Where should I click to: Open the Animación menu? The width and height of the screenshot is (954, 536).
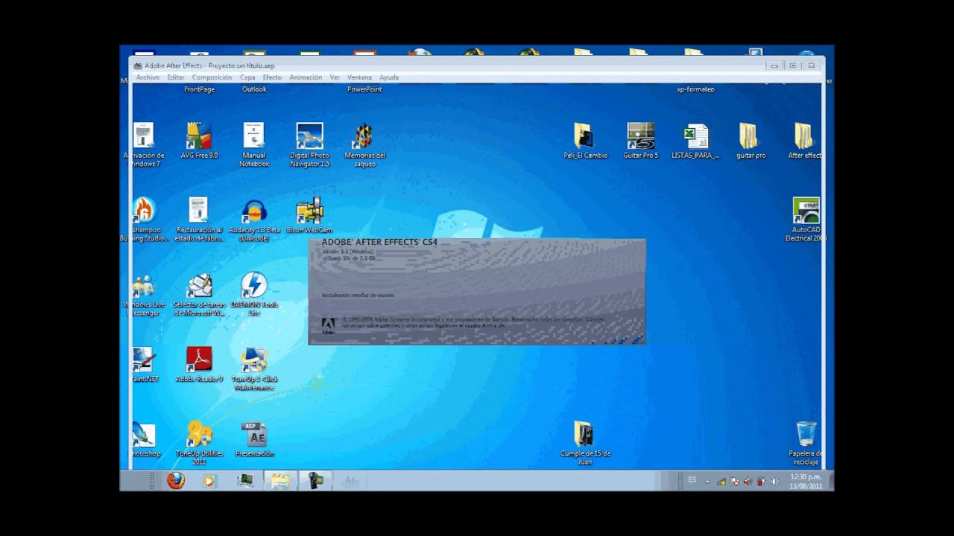pos(306,77)
